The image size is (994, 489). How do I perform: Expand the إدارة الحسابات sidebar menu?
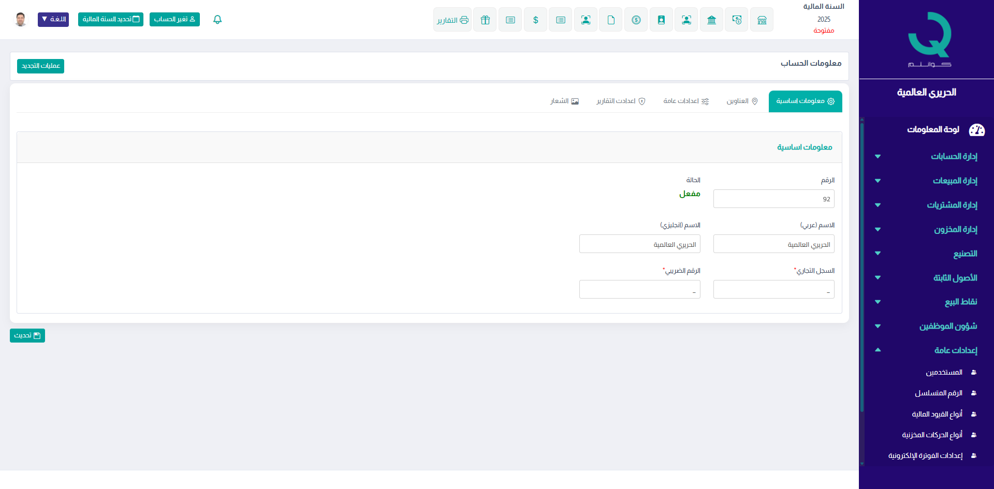pyautogui.click(x=927, y=156)
